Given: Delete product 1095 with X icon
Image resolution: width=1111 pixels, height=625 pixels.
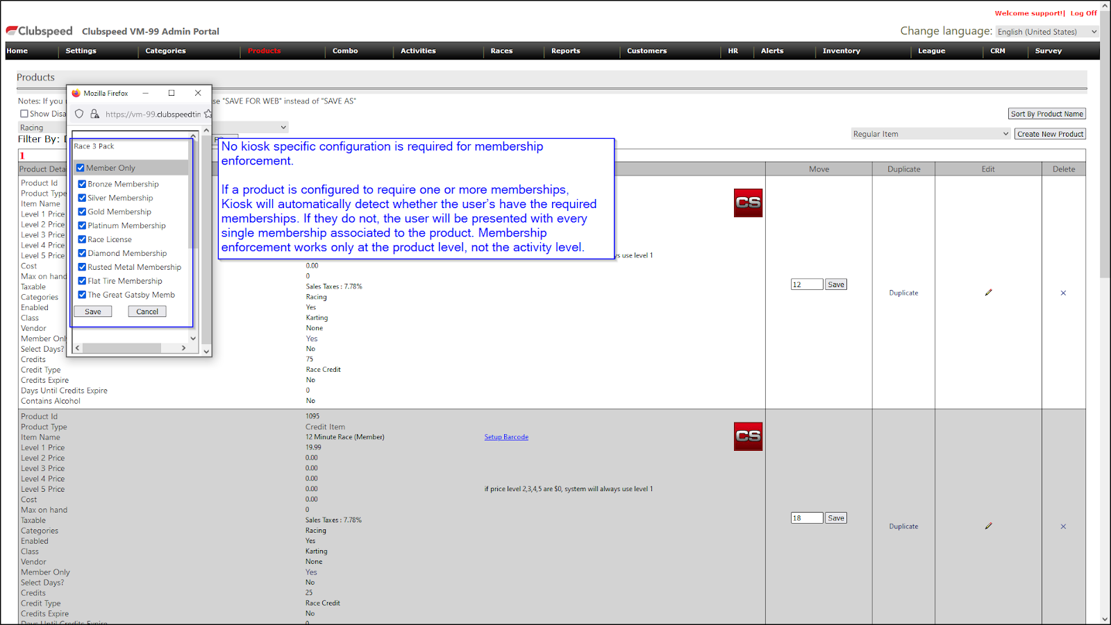Looking at the screenshot, I should click(x=1063, y=526).
